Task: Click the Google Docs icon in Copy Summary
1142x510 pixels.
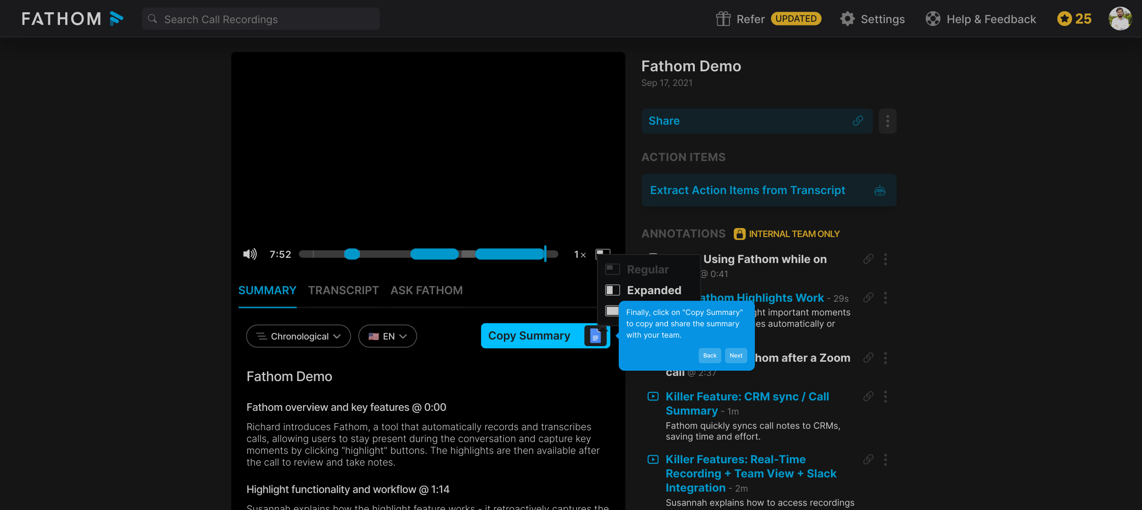Action: 596,336
